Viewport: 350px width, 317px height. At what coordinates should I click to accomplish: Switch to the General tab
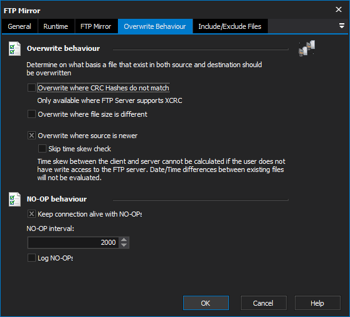(19, 26)
